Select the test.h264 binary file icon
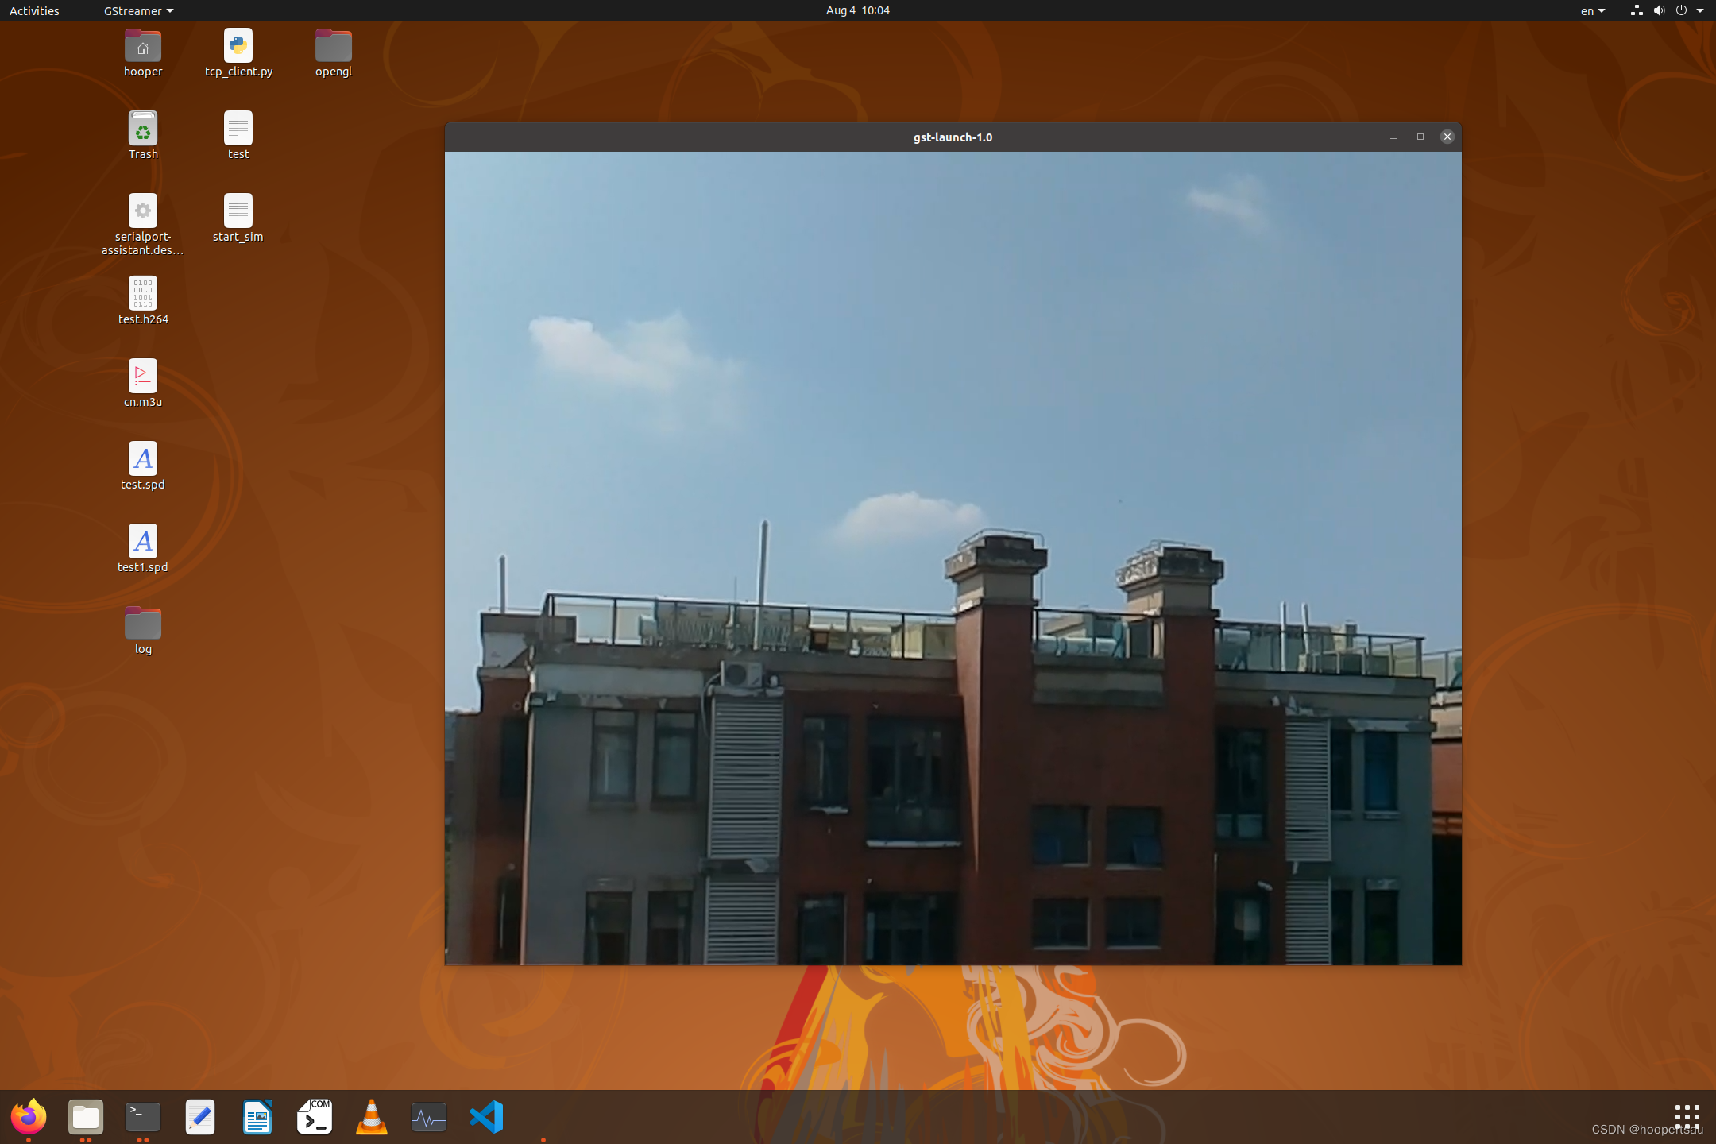This screenshot has width=1716, height=1144. [x=143, y=293]
